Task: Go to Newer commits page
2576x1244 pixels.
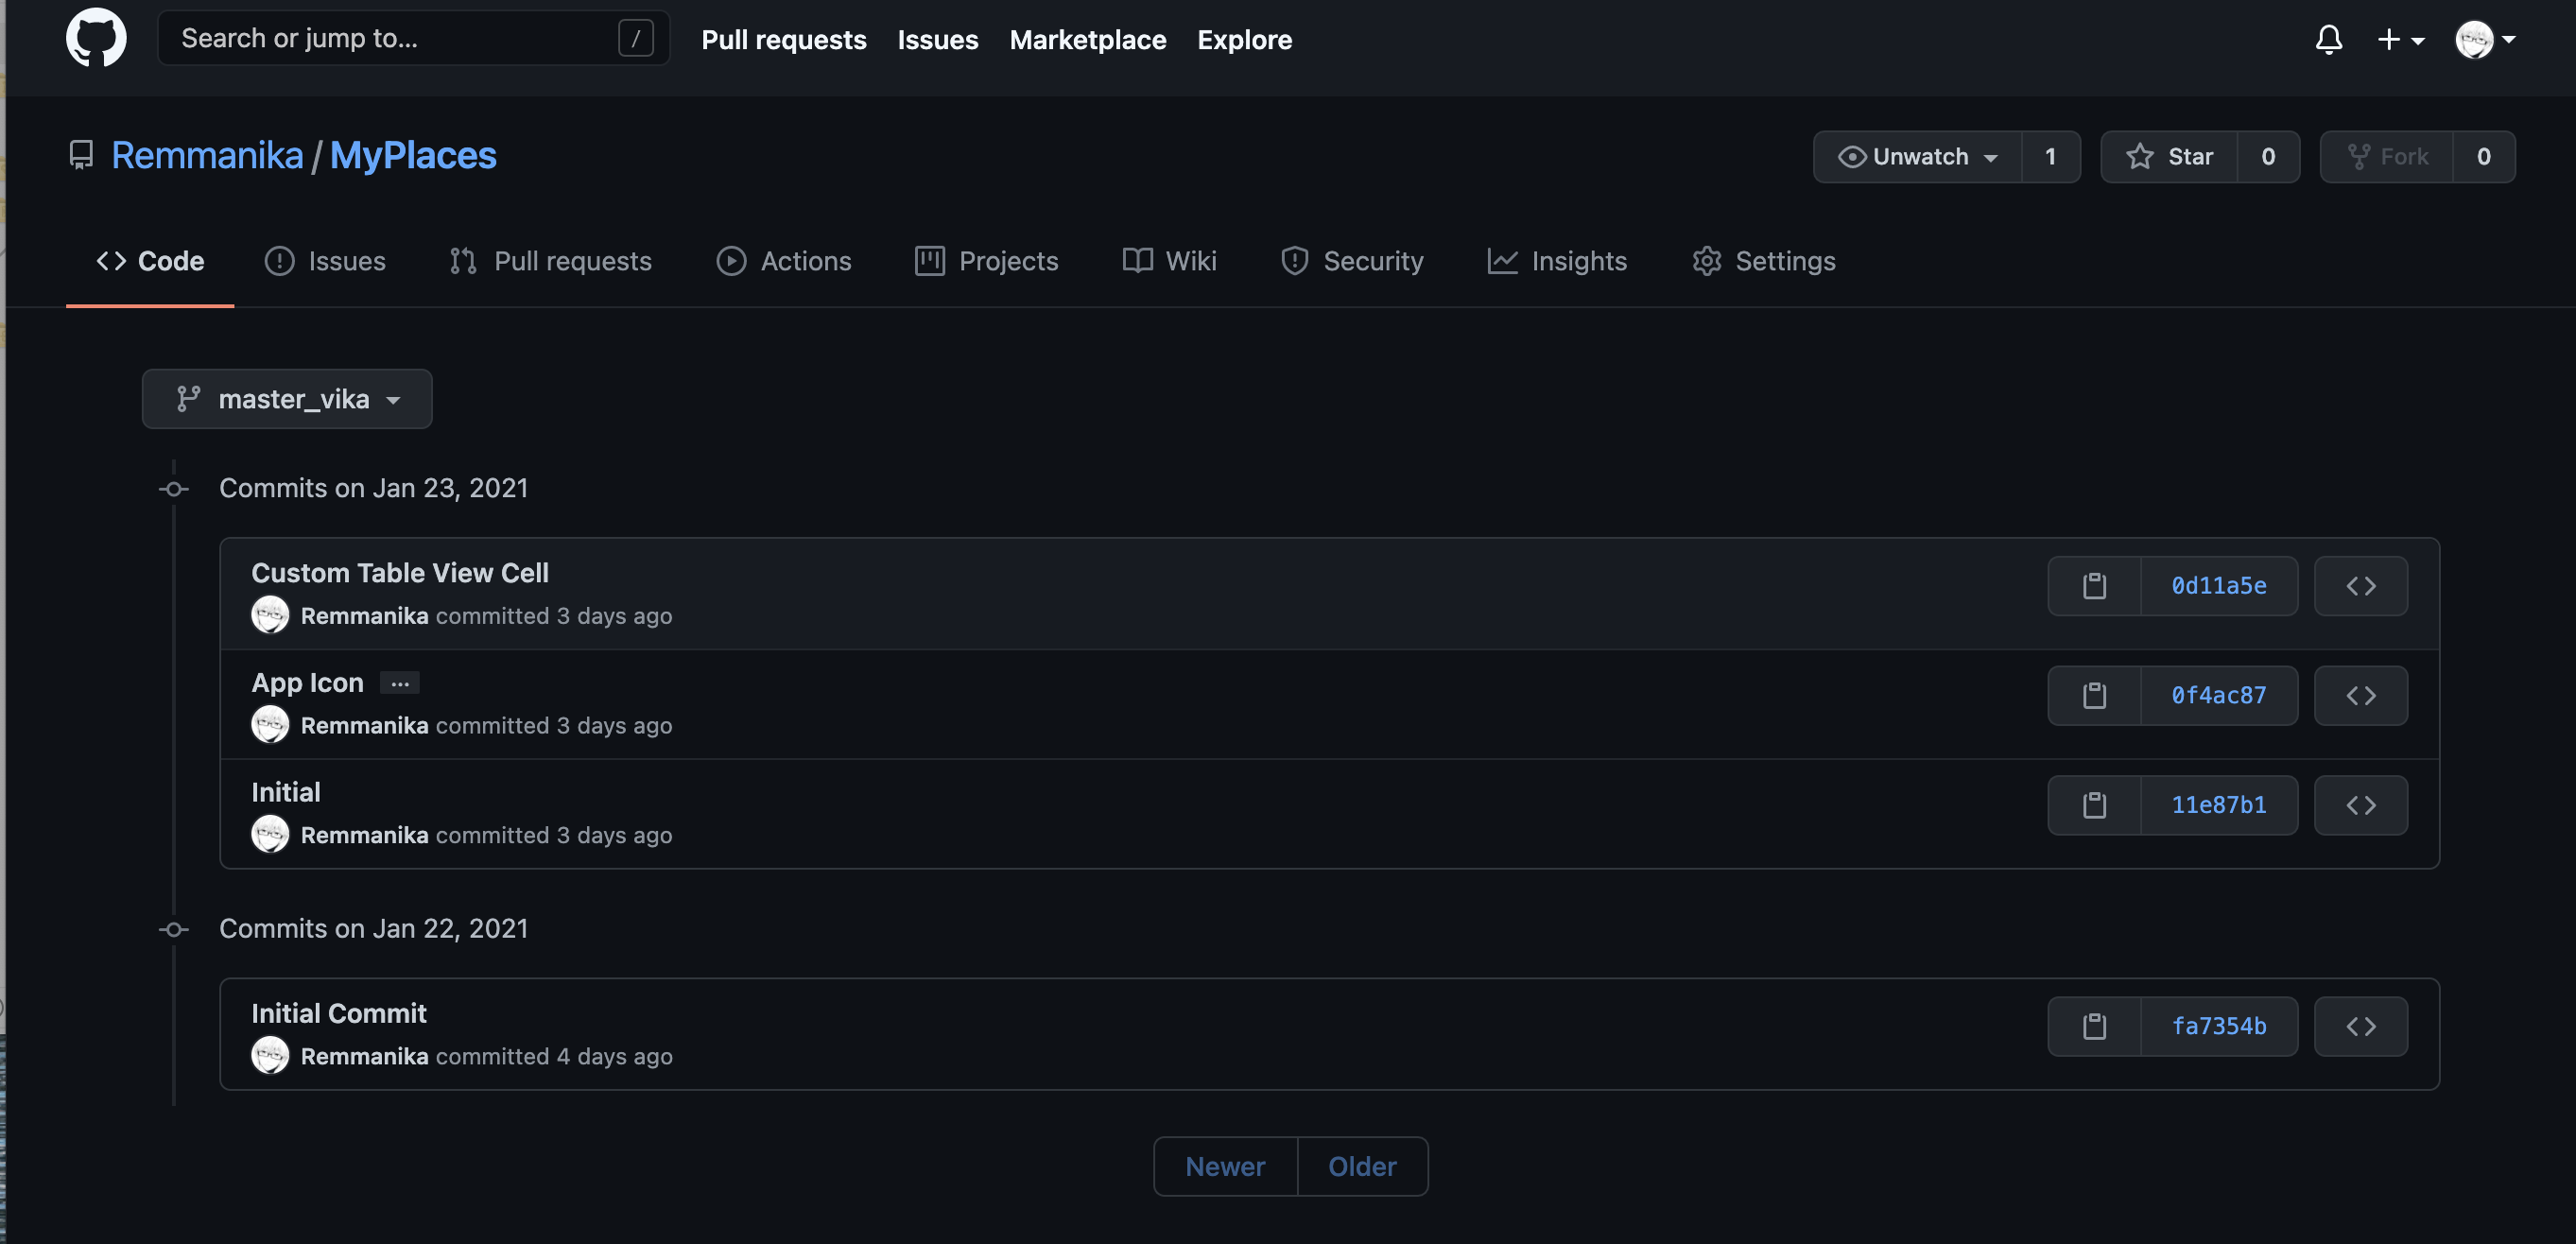Action: [x=1225, y=1166]
